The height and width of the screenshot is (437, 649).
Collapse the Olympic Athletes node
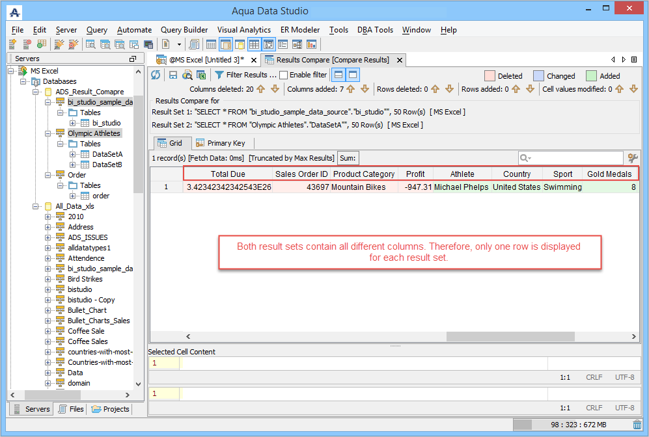click(48, 133)
